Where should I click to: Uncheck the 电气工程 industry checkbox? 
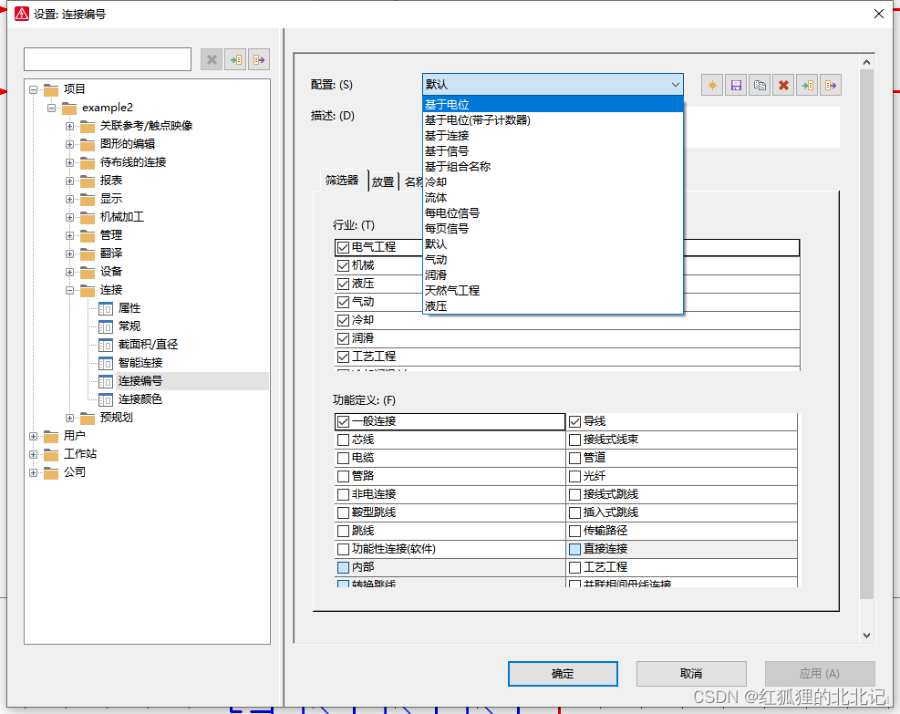tap(344, 247)
